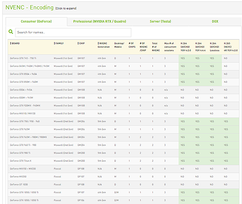Click '4th Gen' in GTX 745 - 750 Ti row
This screenshot has width=242, height=204.
[102, 58]
